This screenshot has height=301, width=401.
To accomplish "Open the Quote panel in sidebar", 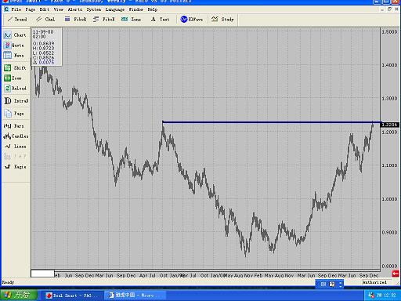I will [14, 45].
